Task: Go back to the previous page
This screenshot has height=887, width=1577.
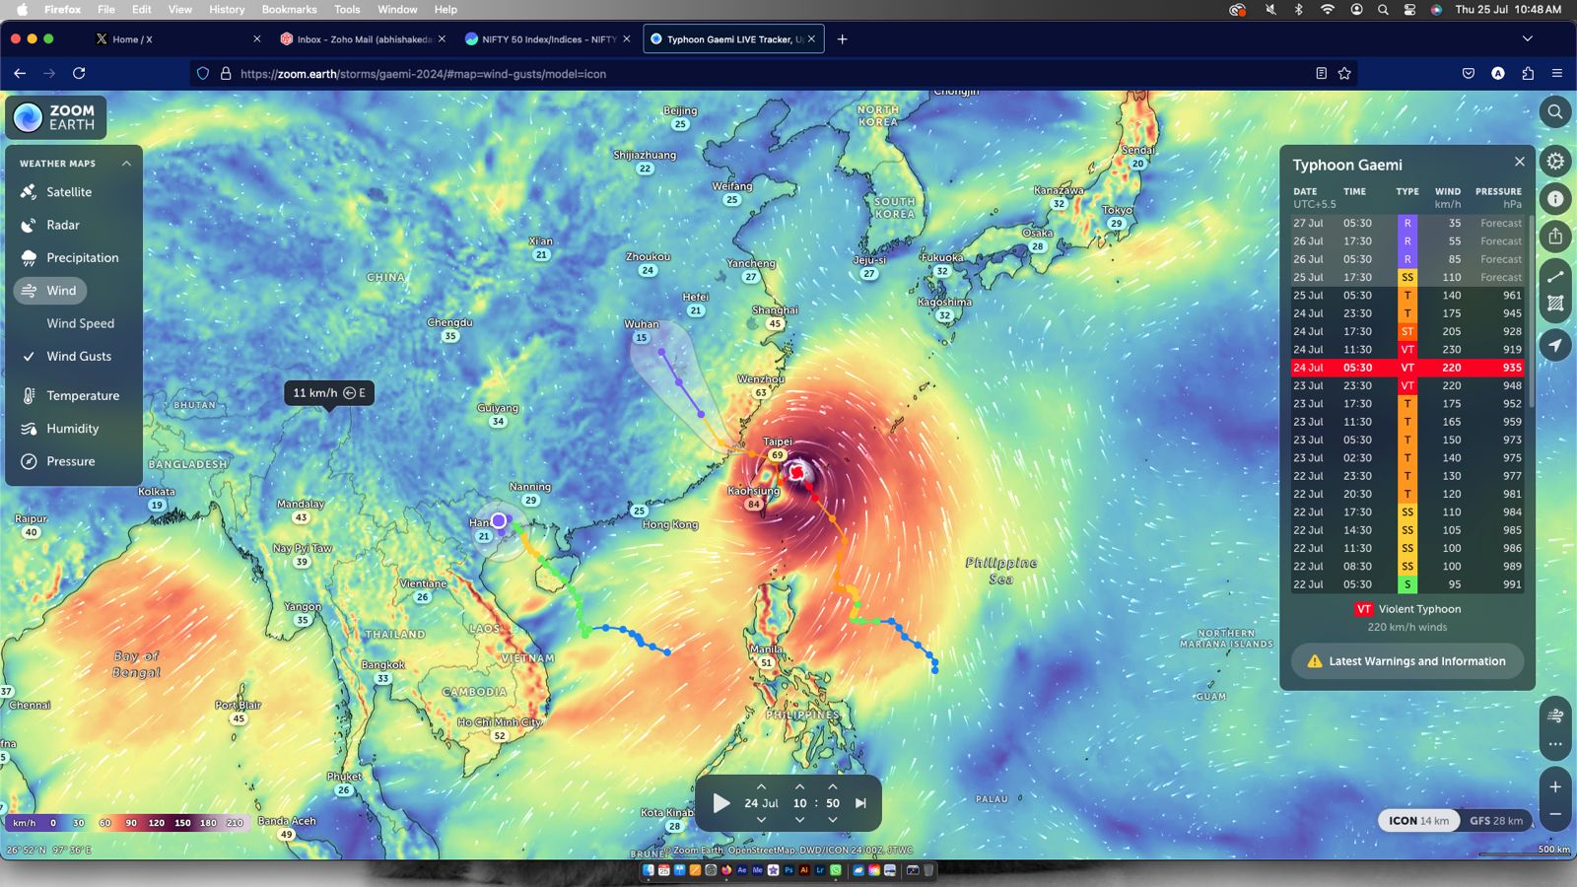Action: pos(20,73)
